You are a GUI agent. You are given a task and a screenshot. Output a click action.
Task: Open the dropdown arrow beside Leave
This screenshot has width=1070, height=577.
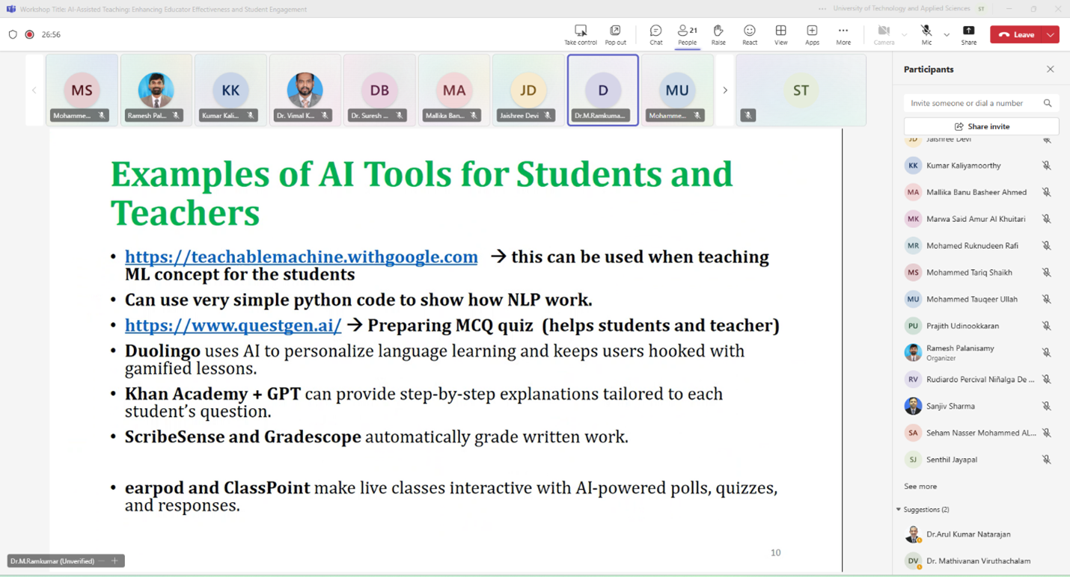click(1051, 34)
